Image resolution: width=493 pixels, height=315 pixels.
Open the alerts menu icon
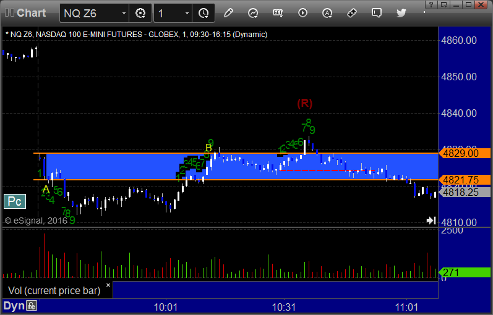tap(327, 13)
